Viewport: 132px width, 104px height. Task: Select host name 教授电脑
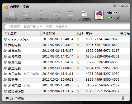pos(15,57)
